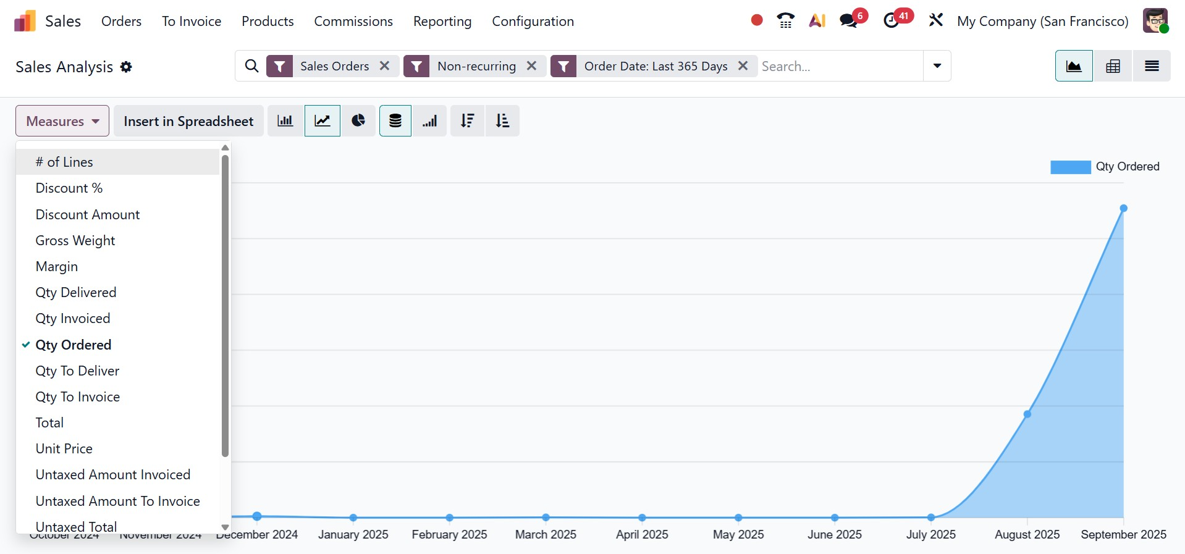Click the Order Date filter funnel icon

tap(563, 66)
